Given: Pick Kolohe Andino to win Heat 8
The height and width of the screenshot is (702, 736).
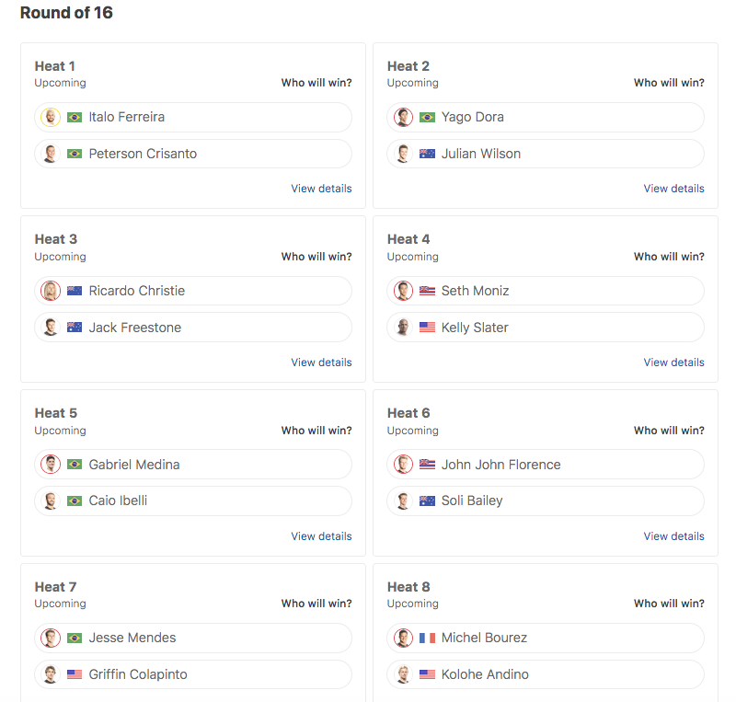Looking at the screenshot, I should tap(546, 674).
